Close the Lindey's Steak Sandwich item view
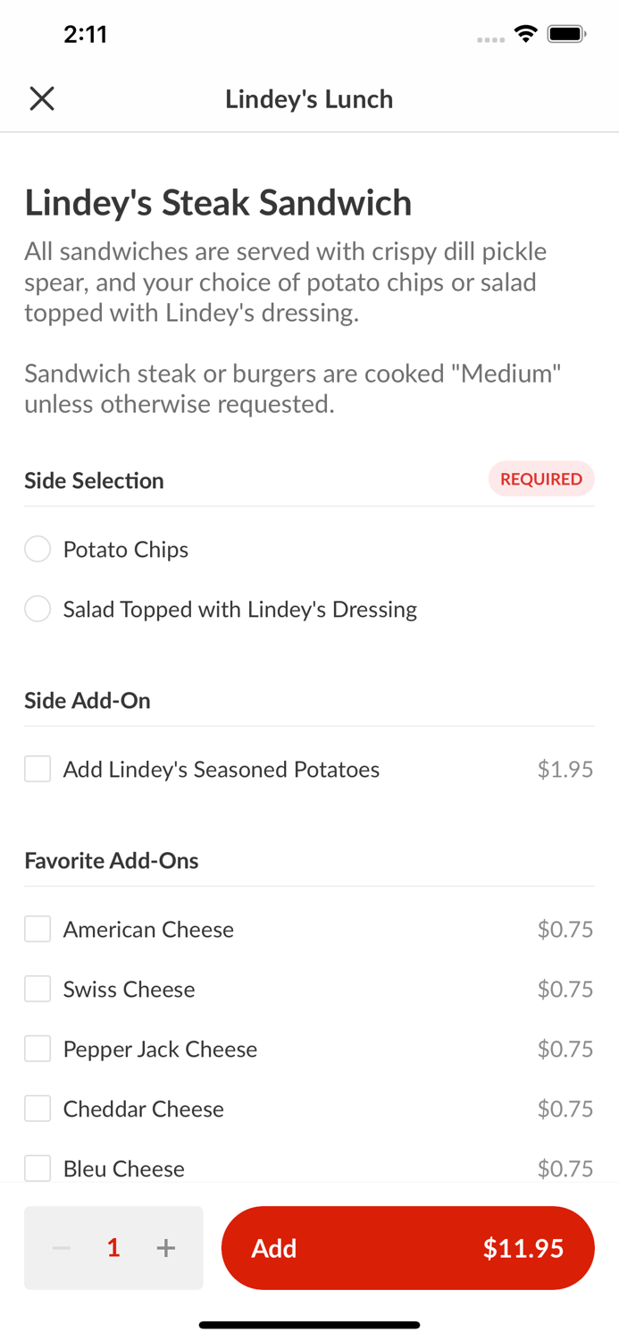619x1341 pixels. [x=41, y=98]
